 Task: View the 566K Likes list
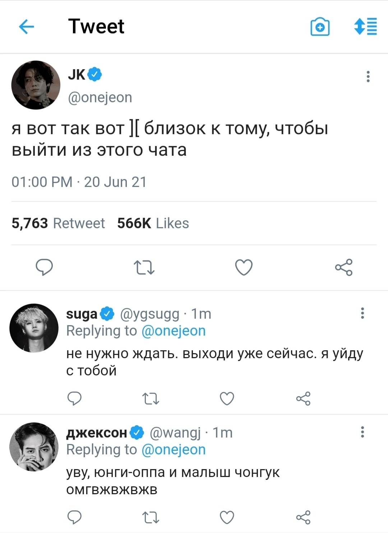153,223
